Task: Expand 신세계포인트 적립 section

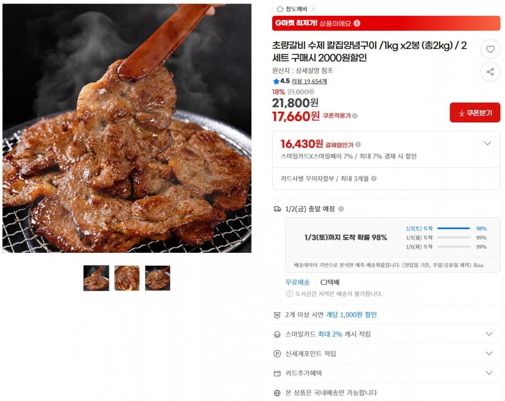Action: pos(489,354)
